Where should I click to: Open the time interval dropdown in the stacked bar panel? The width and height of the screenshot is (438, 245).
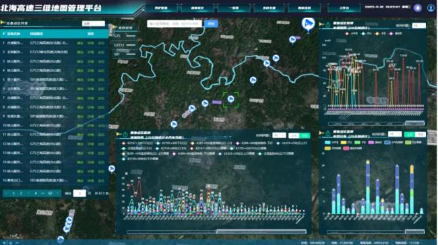pos(395,134)
